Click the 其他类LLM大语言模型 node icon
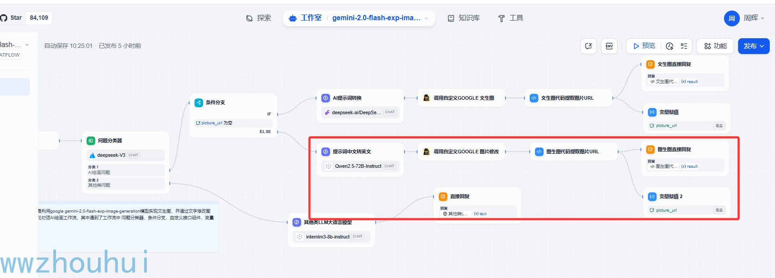This screenshot has width=775, height=278. click(297, 222)
